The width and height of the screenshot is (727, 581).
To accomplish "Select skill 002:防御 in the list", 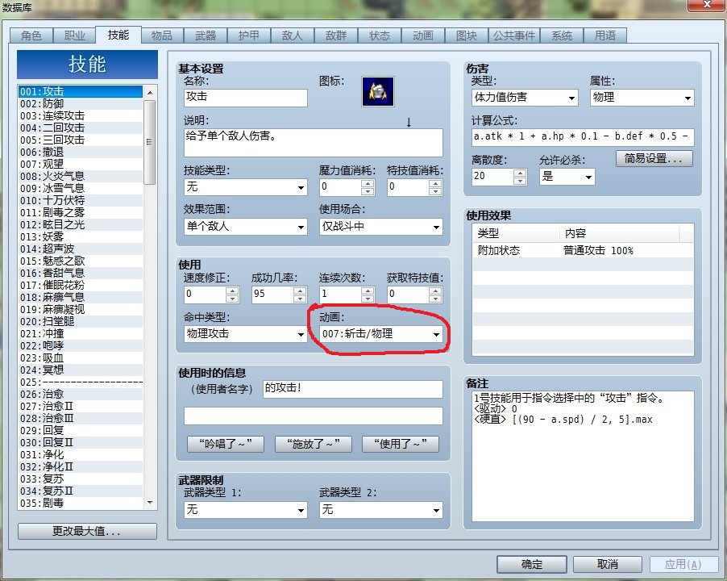I will [81, 104].
